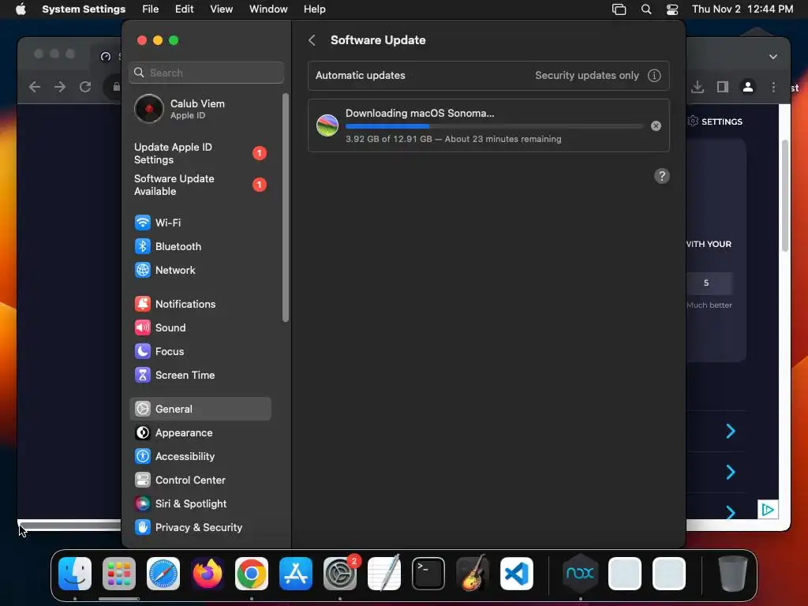Reload page in background browser window
Image resolution: width=808 pixels, height=606 pixels.
85,87
